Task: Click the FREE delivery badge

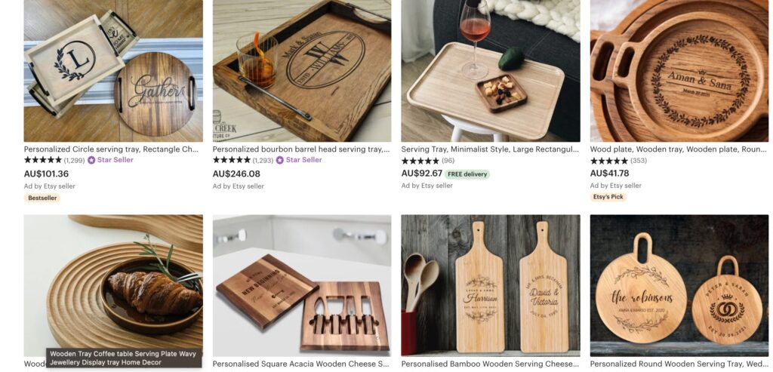Action: (x=467, y=174)
